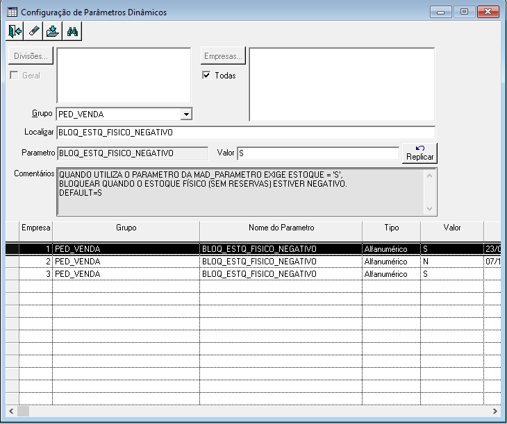Viewport: 507px width, 424px height.
Task: Close the Configuração de Parâmetros Dinâmicos window
Action: tap(488, 12)
